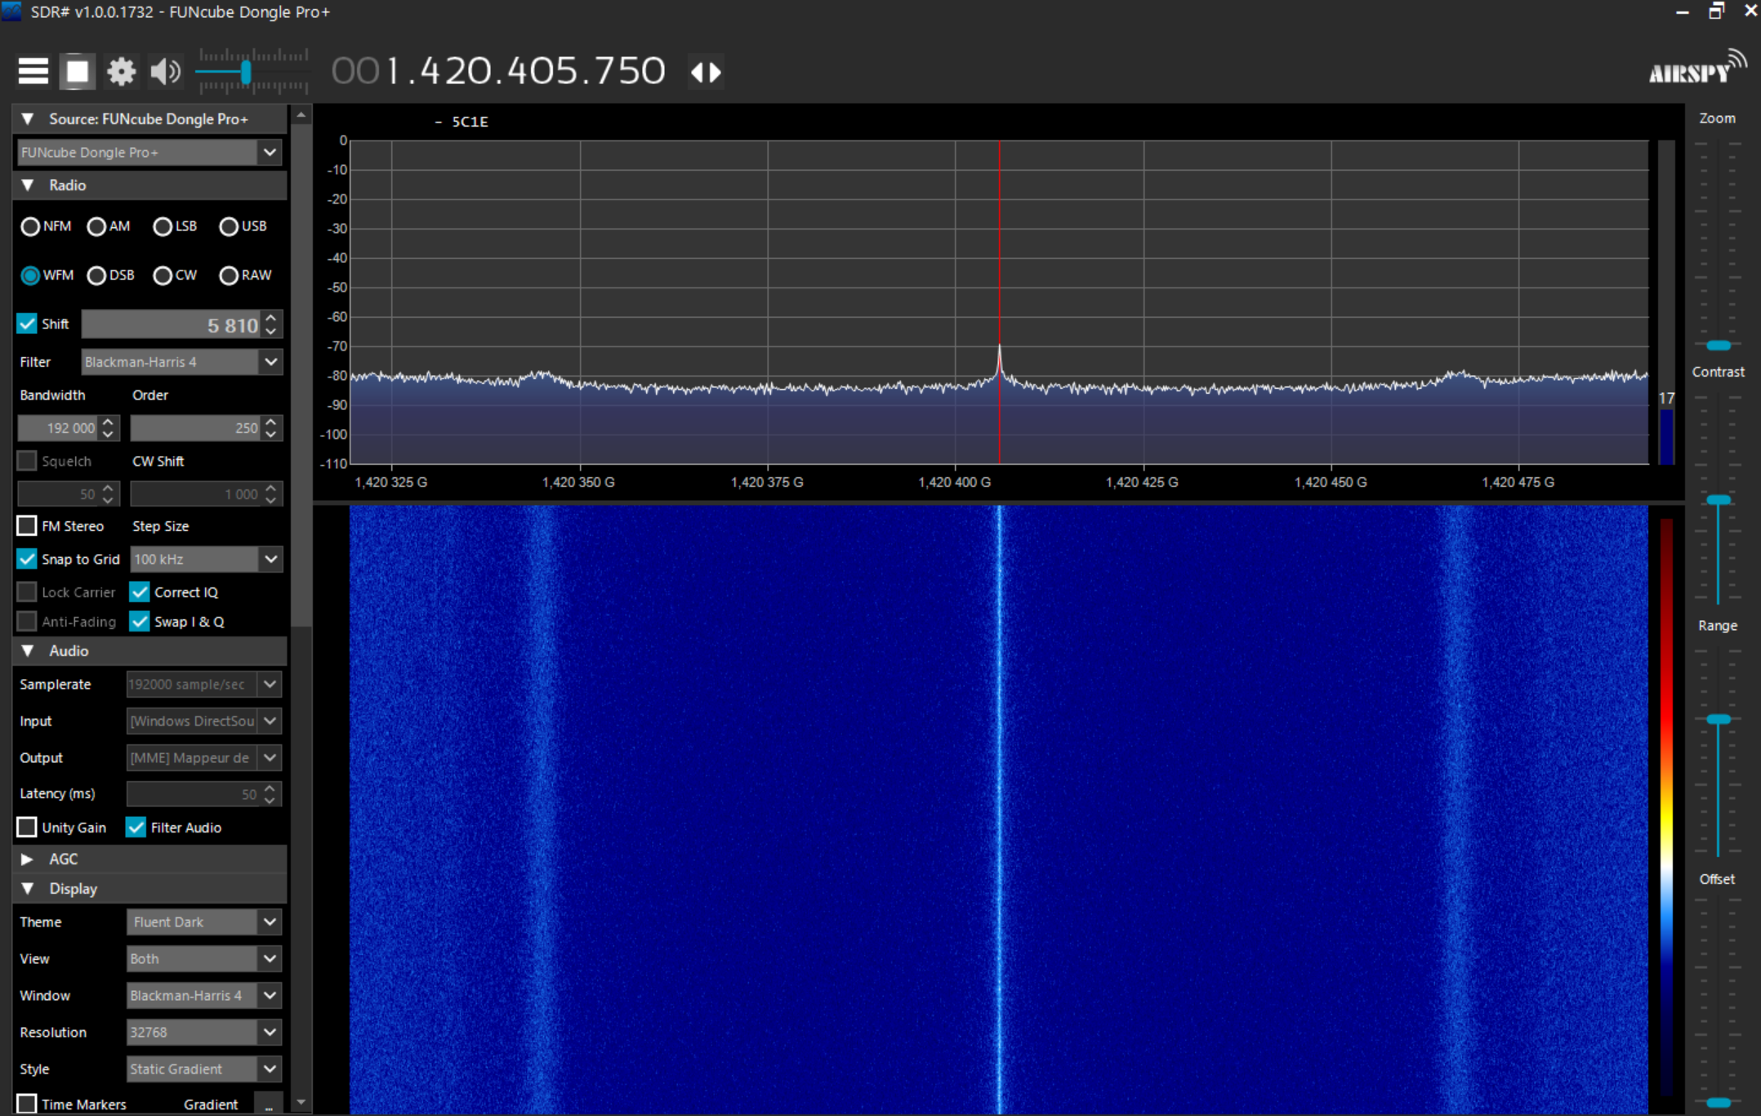Uncheck Swap I & Q option
This screenshot has width=1761, height=1116.
click(x=140, y=622)
